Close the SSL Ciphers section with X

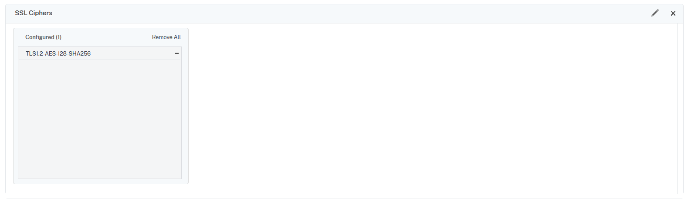[673, 13]
